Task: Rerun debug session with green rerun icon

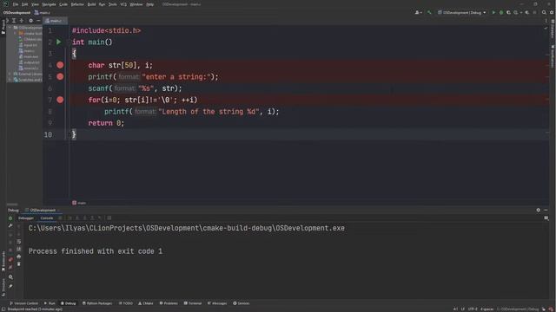Action: [10, 218]
